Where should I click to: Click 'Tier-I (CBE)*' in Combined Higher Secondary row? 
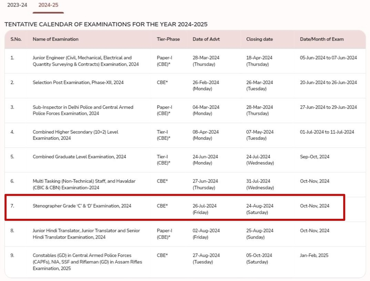[163, 135]
